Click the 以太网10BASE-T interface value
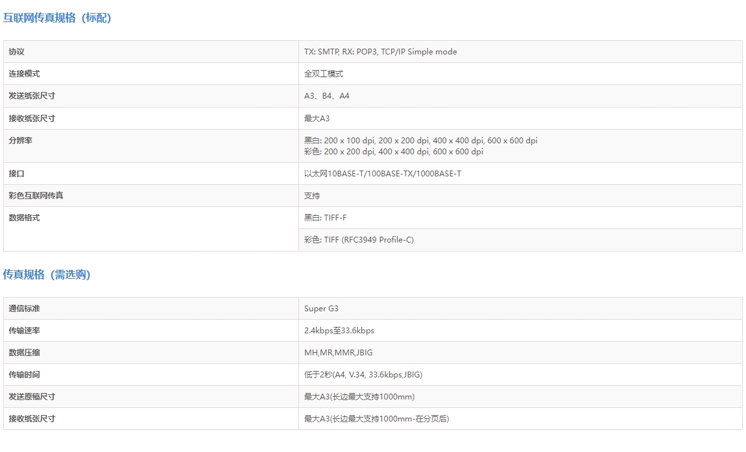The image size is (746, 452). [382, 174]
